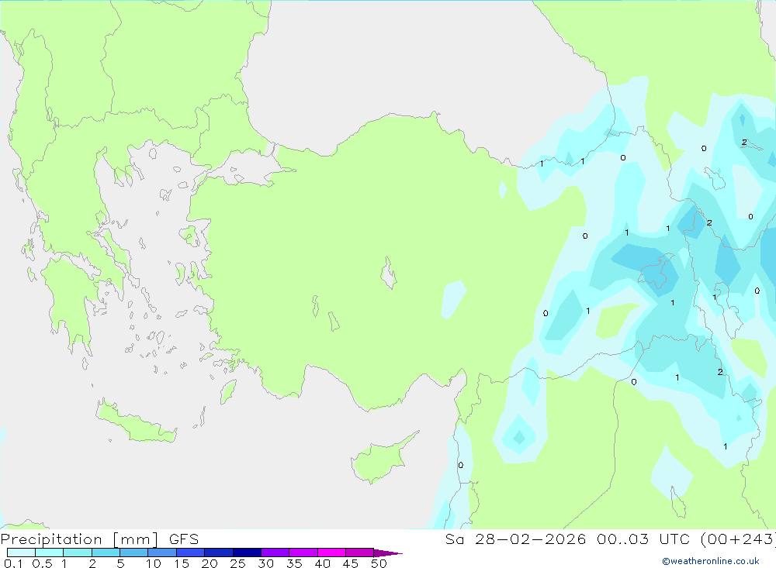The width and height of the screenshot is (776, 568).
Task: Click the island of Crete on map
Action: coord(136,422)
